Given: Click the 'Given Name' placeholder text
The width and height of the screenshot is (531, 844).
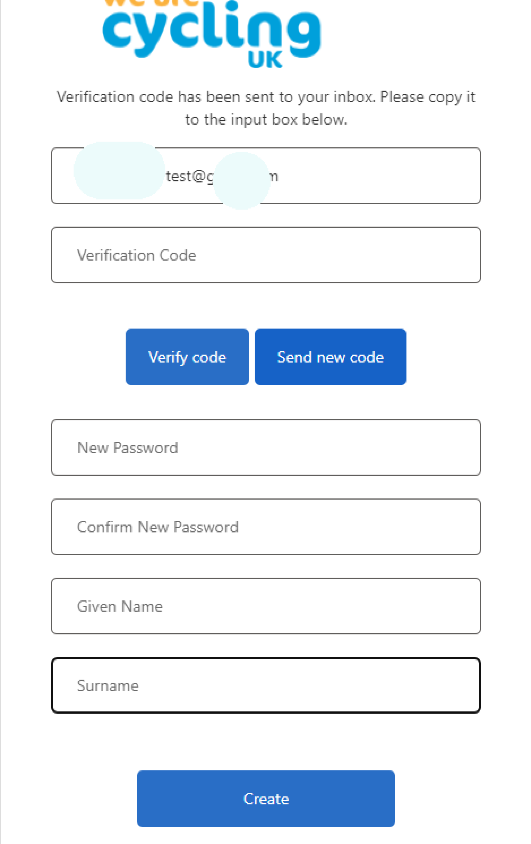Looking at the screenshot, I should [x=120, y=606].
